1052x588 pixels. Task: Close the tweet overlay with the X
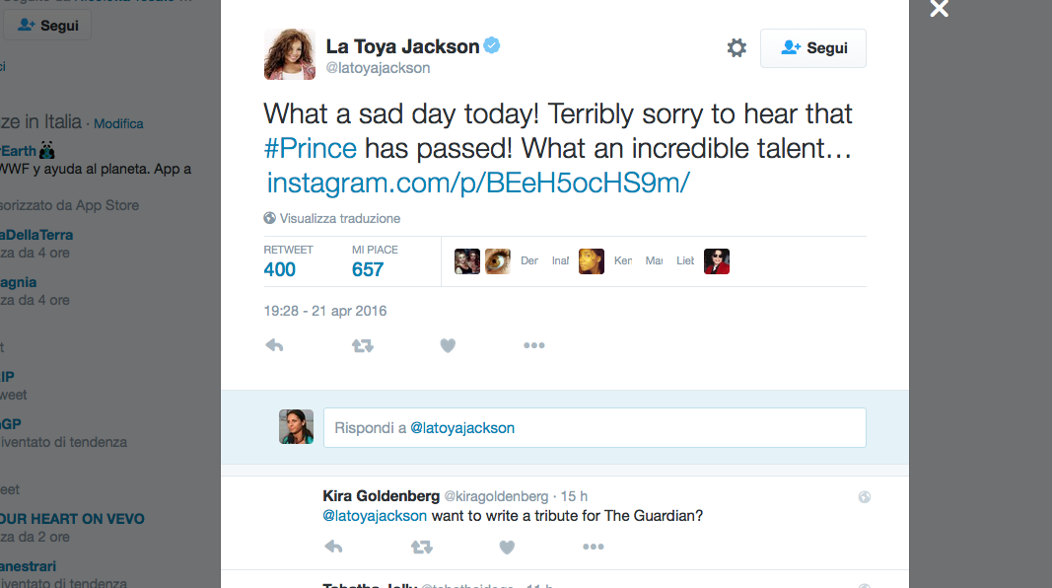point(939,9)
